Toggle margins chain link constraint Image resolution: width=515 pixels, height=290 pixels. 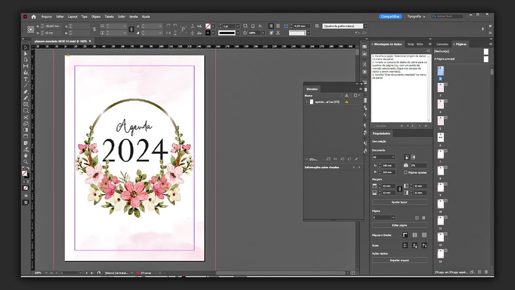pos(400,189)
